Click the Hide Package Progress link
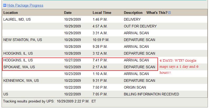210x109 pixels. (25, 5)
